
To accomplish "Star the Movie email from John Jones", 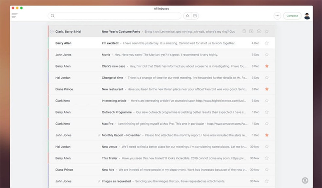I will tap(267, 55).
